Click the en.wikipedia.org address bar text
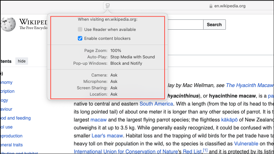This screenshot has width=274, height=154. coord(230,6)
